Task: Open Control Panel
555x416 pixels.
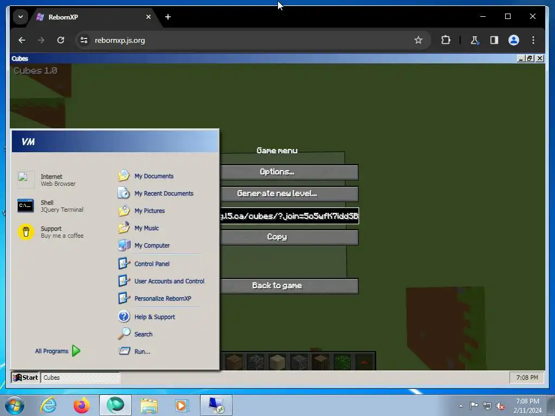Action: [x=144, y=264]
